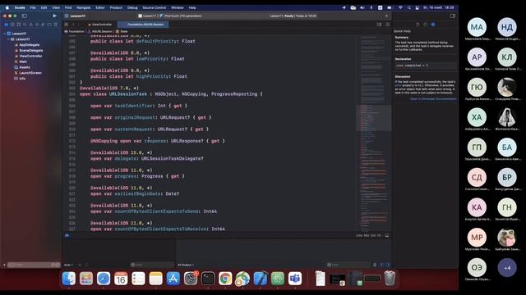The image size is (526, 295).
Task: Click the NSURLSession breadcrumb in jump bar
Action: coord(102,31)
